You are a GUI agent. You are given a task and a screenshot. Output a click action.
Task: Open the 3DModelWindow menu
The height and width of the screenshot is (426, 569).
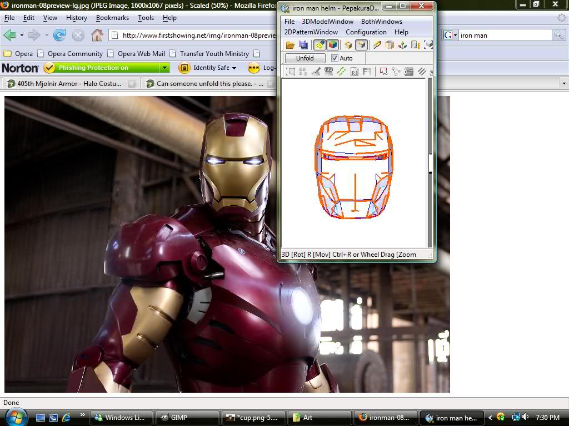pyautogui.click(x=328, y=22)
